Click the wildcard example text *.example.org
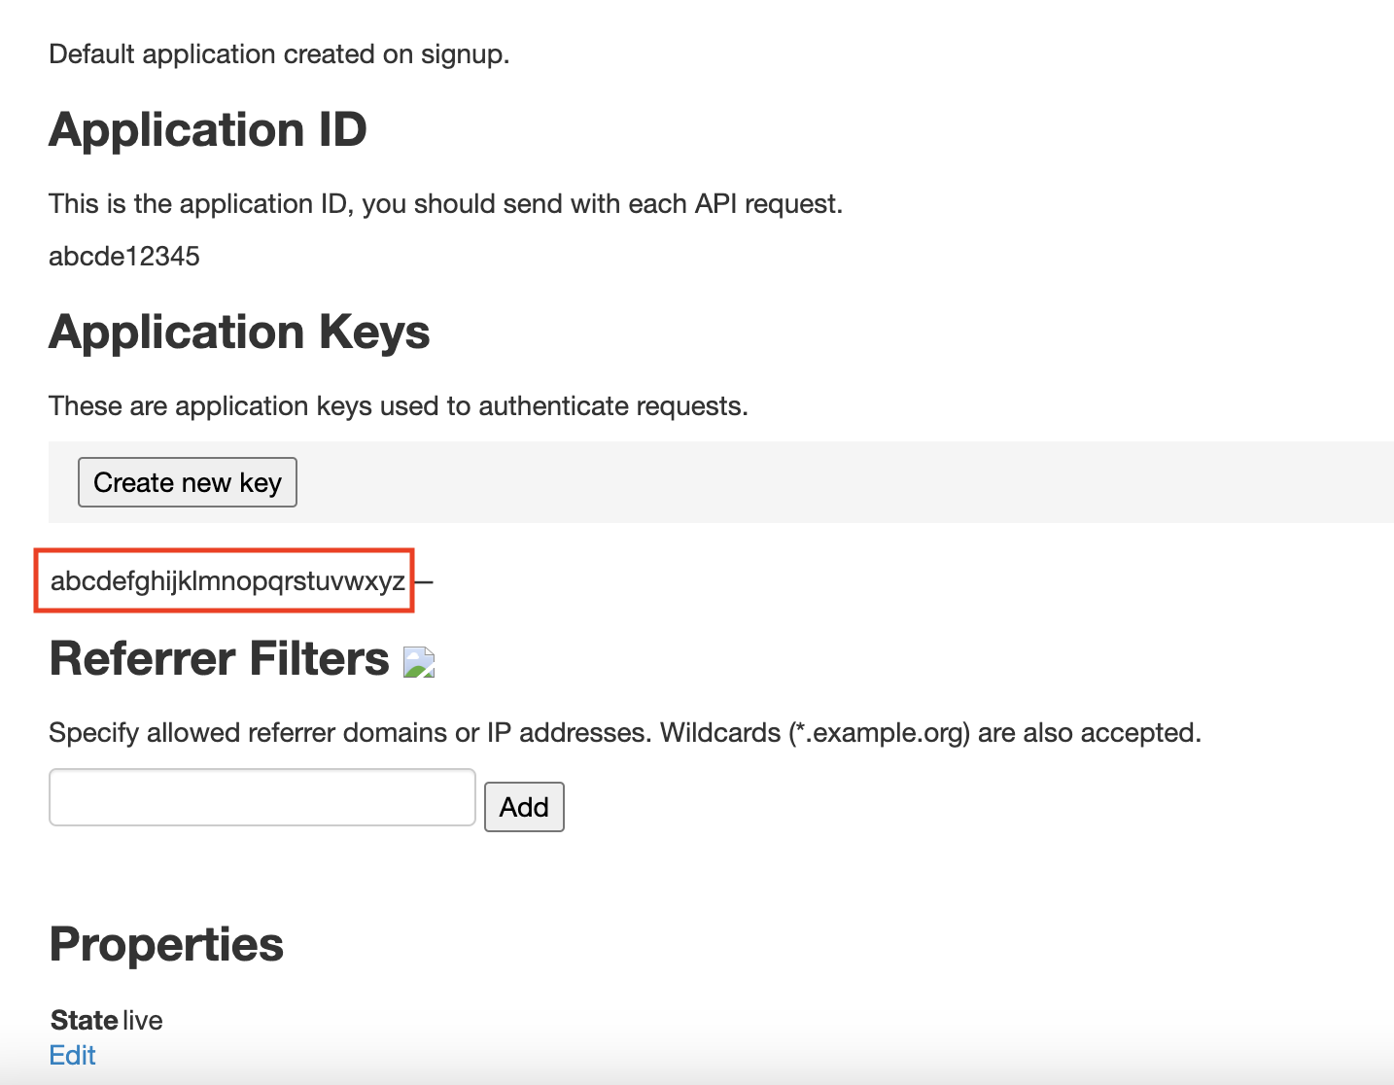Screen dimensions: 1394x1085 click(x=880, y=733)
